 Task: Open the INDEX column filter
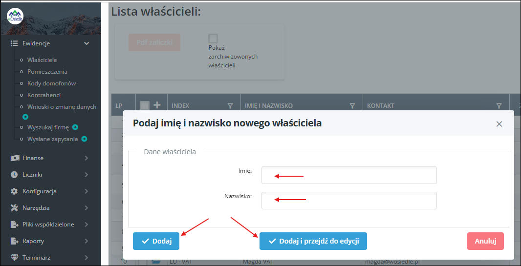(230, 106)
